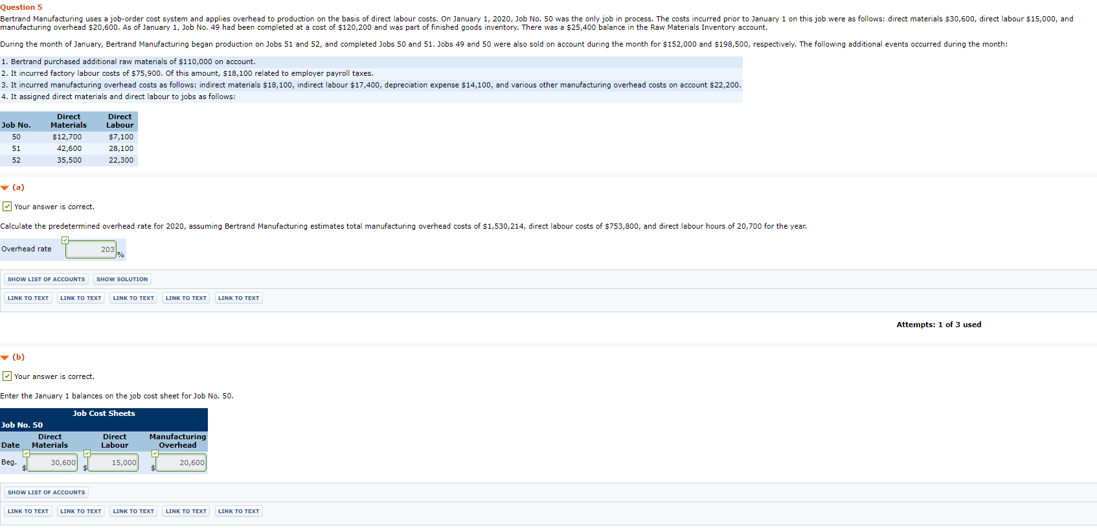Image resolution: width=1097 pixels, height=528 pixels.
Task: Click Show List of Accounts in part (b)
Action: click(x=46, y=492)
